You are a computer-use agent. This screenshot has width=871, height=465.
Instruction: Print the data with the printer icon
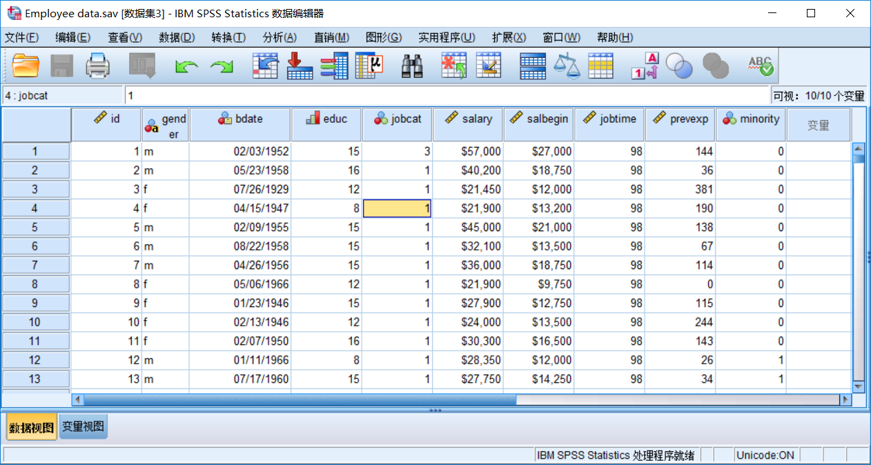tap(97, 66)
